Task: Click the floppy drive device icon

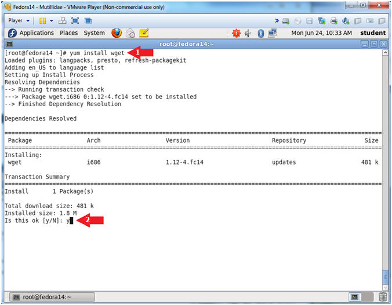Action: tap(310, 21)
